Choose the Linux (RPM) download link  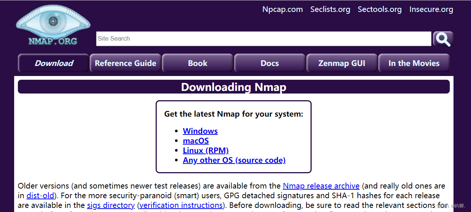click(x=206, y=151)
